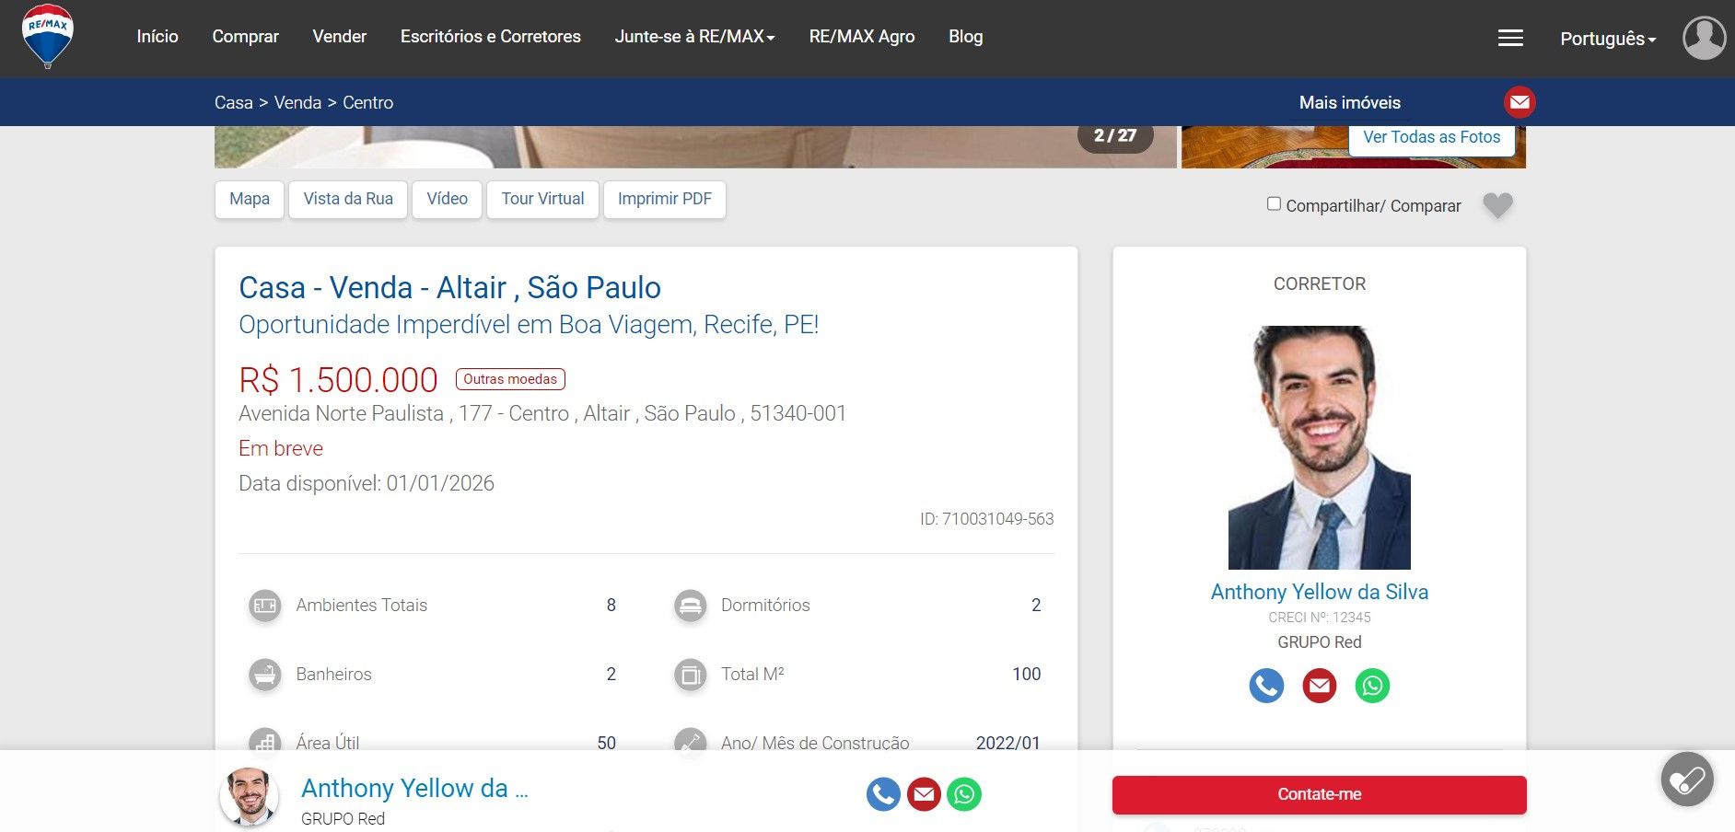
Task: Open Vista da Rua view
Action: [348, 200]
